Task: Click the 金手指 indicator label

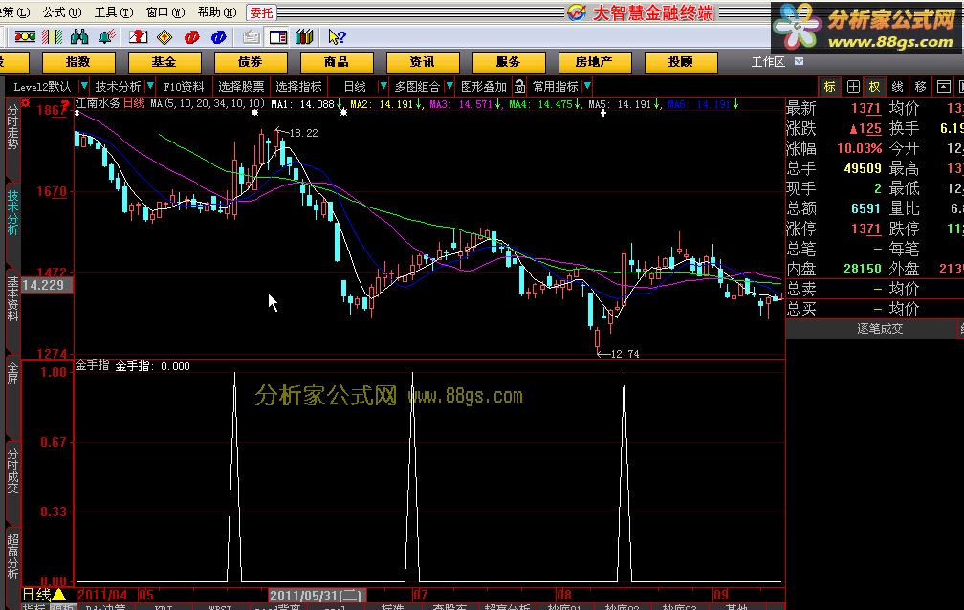Action: (x=92, y=366)
